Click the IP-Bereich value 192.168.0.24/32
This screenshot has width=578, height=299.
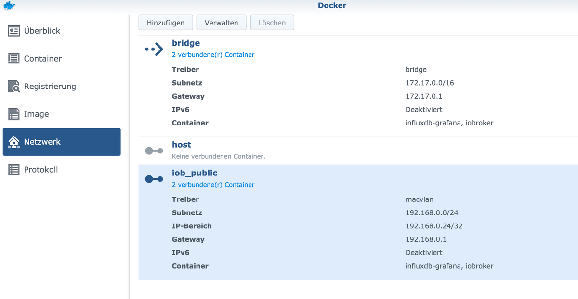[x=434, y=226]
